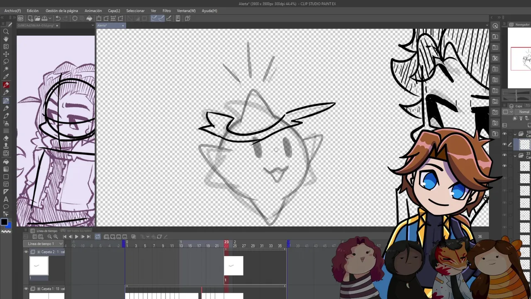Click the scale/rotate transform icon
This screenshot has height=299, width=531.
tap(99, 18)
